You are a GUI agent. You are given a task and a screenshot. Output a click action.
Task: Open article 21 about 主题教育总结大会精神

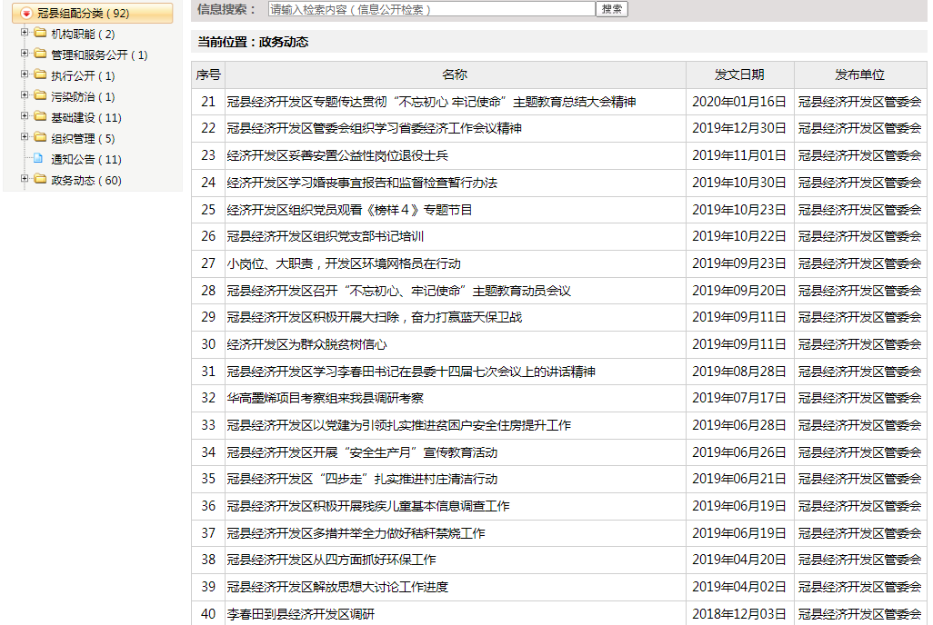coord(431,102)
